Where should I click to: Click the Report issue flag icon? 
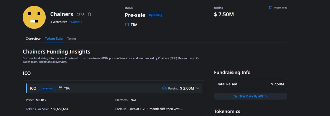tap(270, 8)
